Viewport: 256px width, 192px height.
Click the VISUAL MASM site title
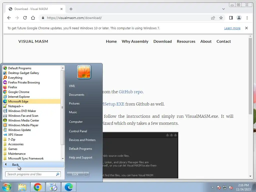pos(33,41)
